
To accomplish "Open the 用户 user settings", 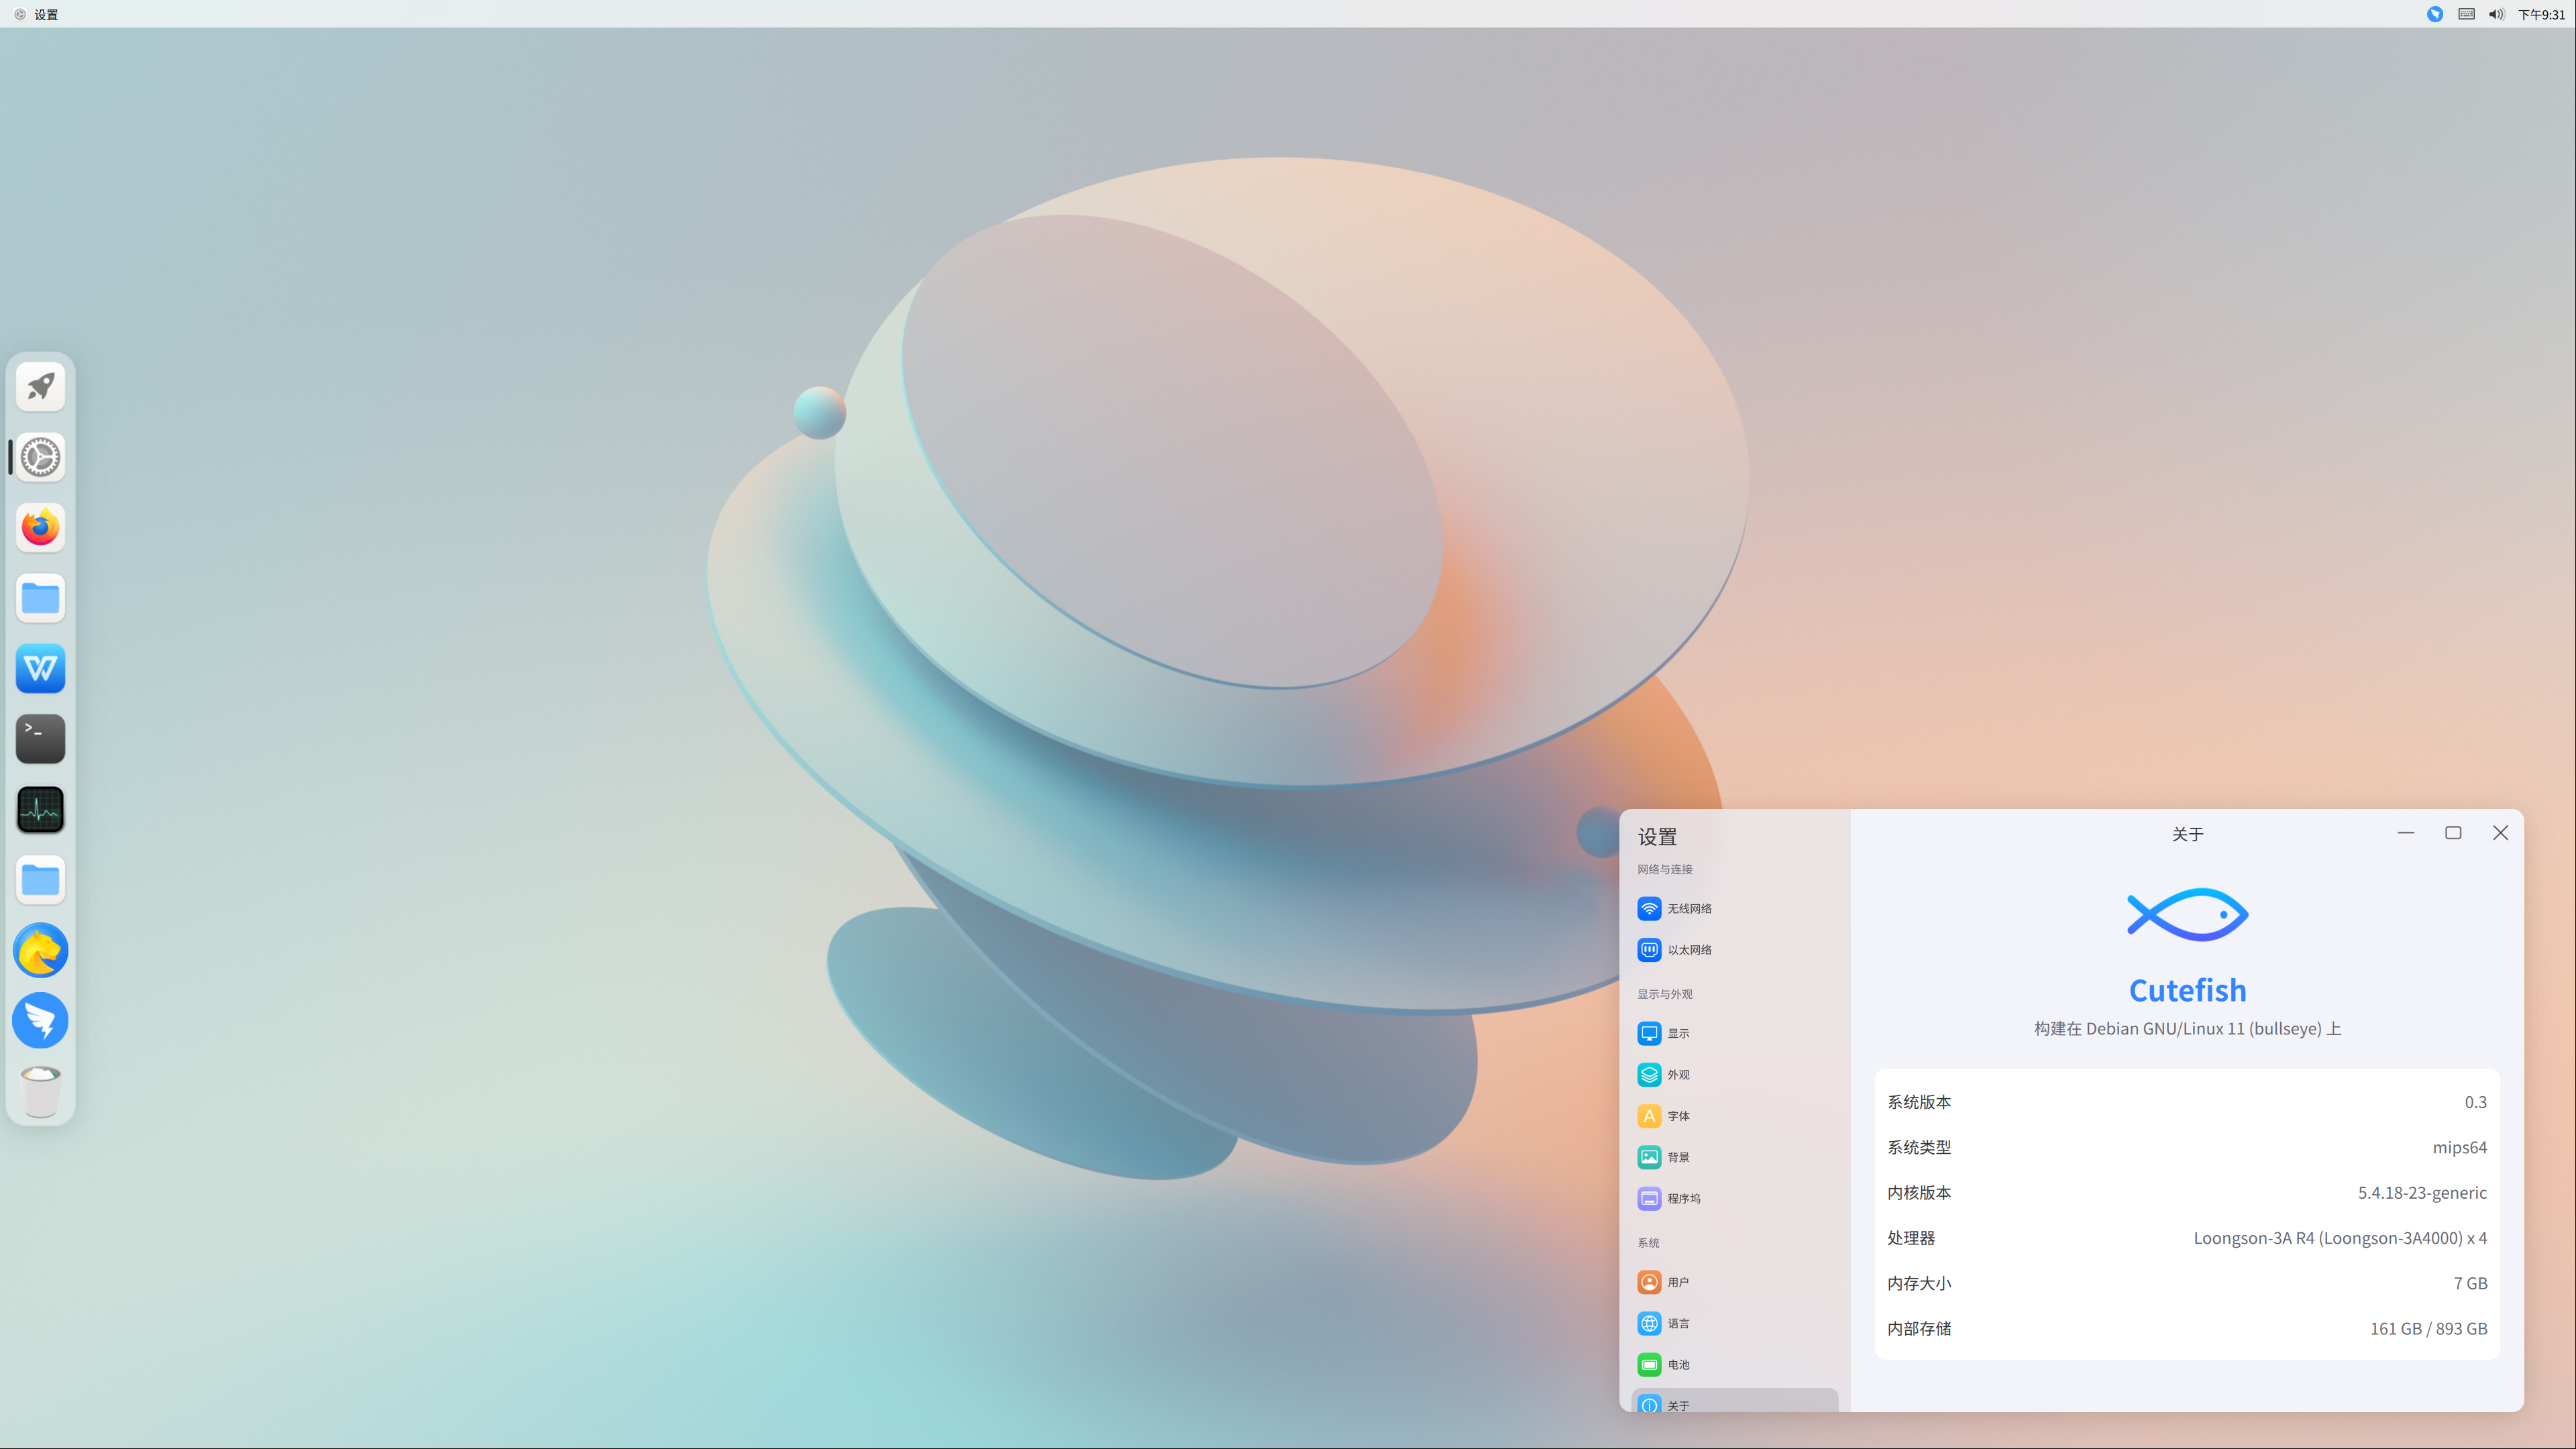I will click(1734, 1281).
